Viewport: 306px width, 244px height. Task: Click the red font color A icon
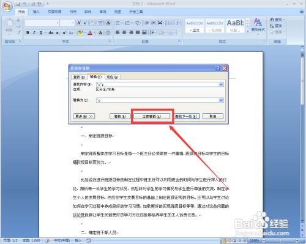tap(90, 32)
